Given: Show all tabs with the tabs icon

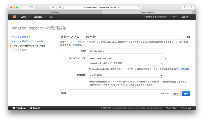Looking at the screenshot, I should click(x=191, y=7).
